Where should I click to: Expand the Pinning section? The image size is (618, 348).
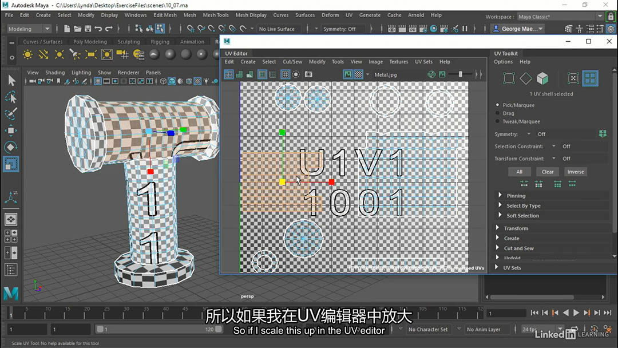516,196
